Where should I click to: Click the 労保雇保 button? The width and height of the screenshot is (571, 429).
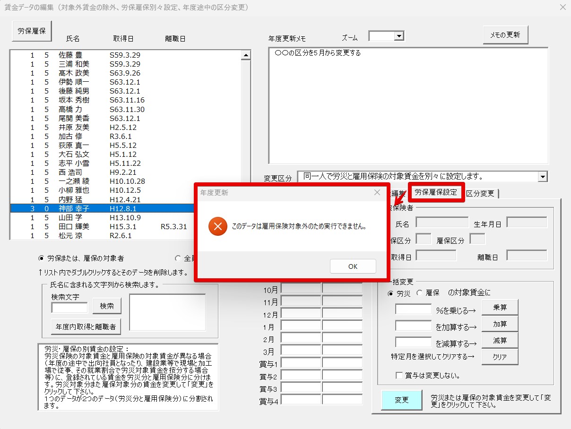32,31
